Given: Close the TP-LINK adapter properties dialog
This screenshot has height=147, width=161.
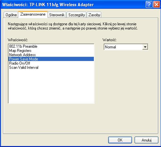Looking at the screenshot, I should pos(156,5).
